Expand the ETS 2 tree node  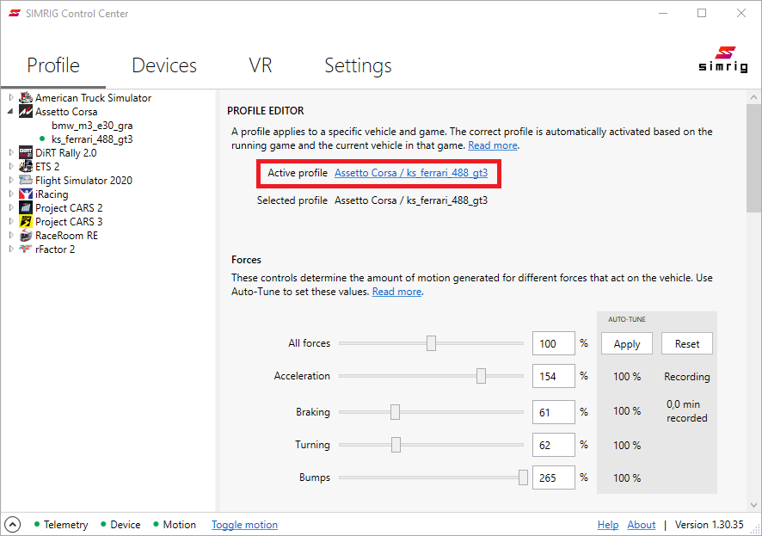point(11,167)
